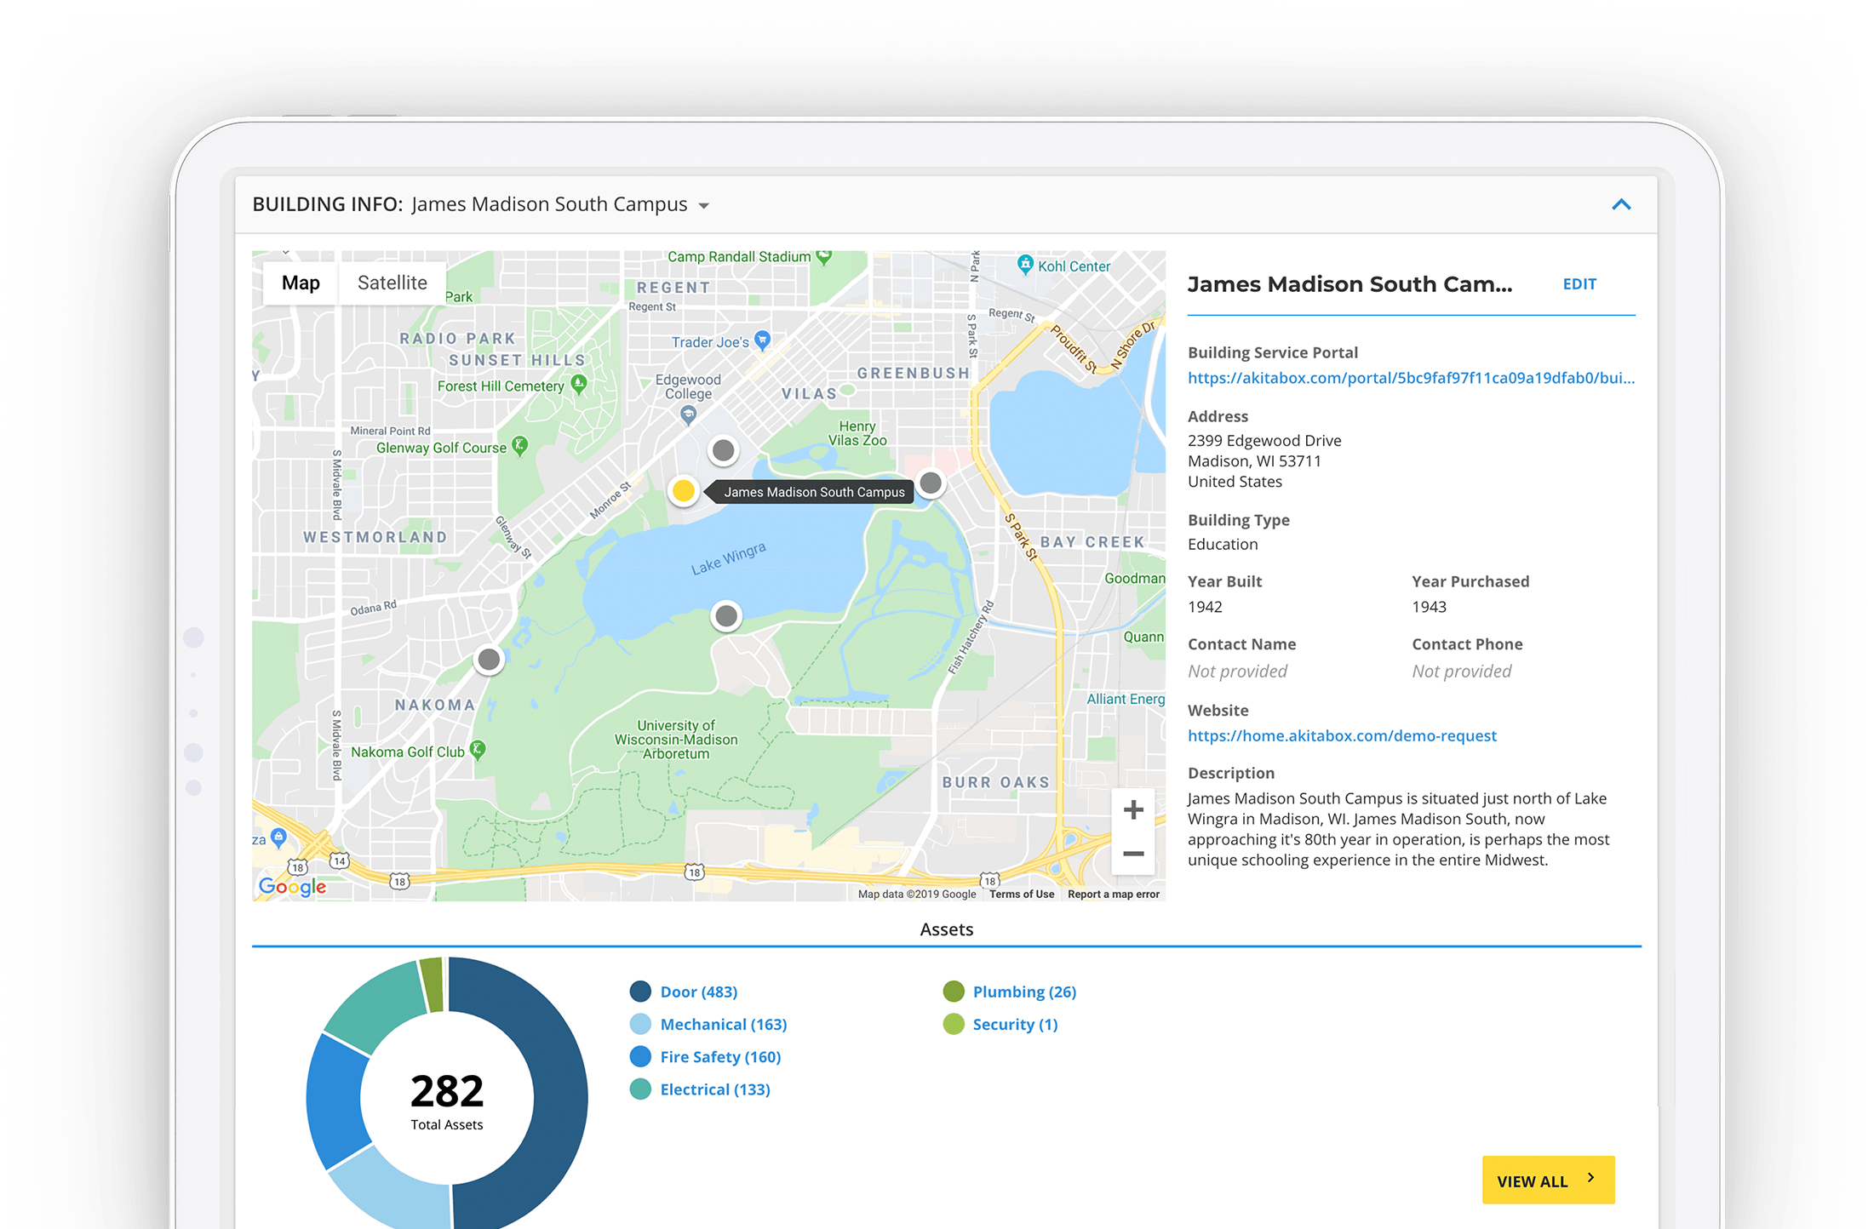Select gray map marker south of Lake Wingra
1868x1229 pixels.
pyautogui.click(x=726, y=615)
